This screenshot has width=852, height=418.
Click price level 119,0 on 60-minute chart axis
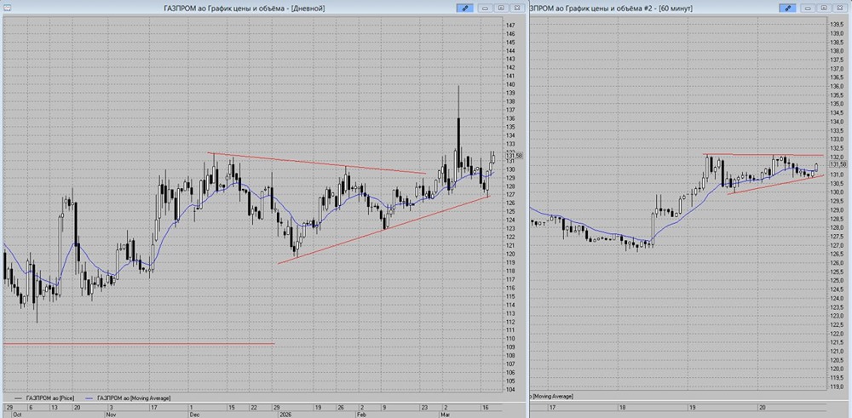coord(837,387)
